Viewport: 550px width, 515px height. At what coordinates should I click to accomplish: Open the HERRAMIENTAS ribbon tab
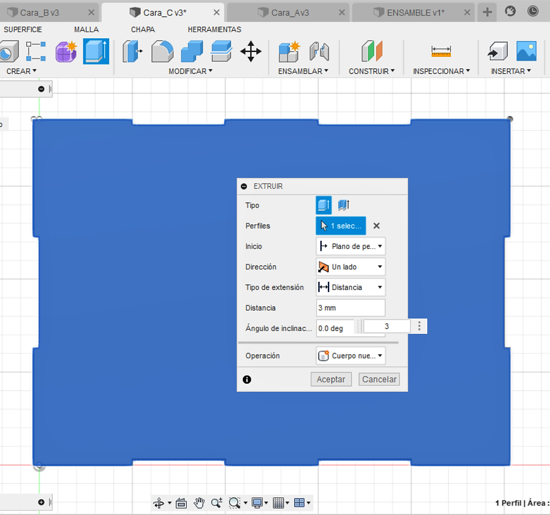(214, 30)
